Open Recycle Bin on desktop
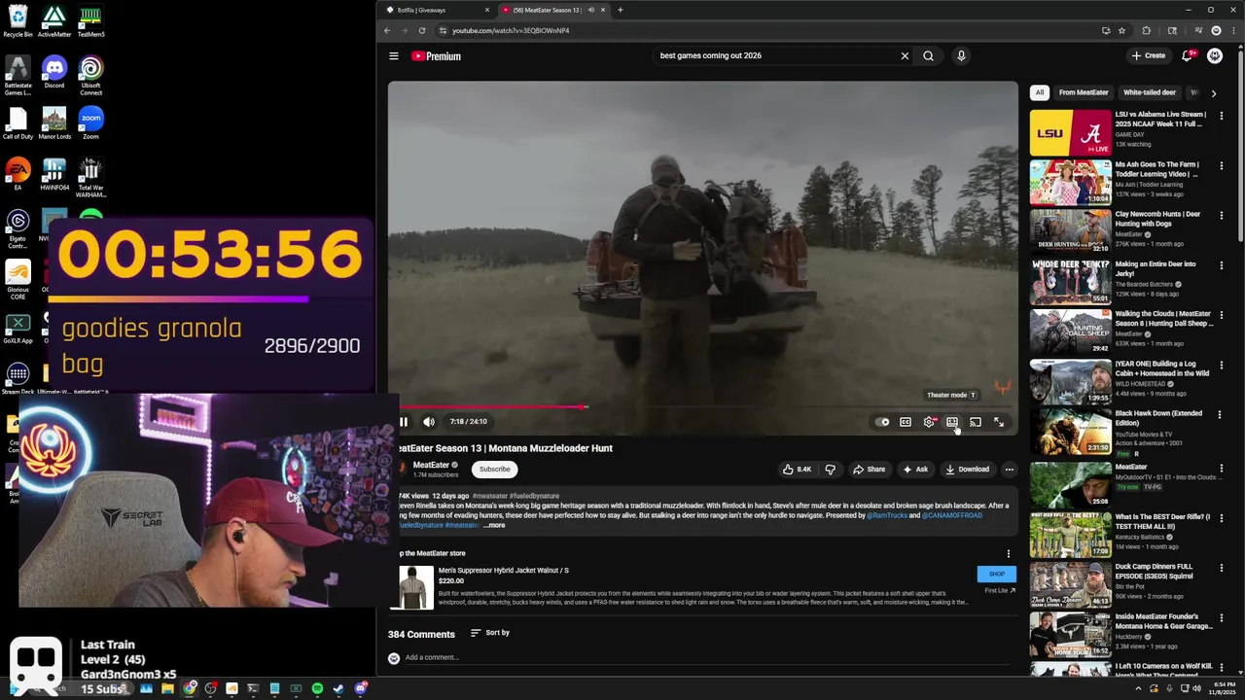The width and height of the screenshot is (1245, 700). coord(18,22)
